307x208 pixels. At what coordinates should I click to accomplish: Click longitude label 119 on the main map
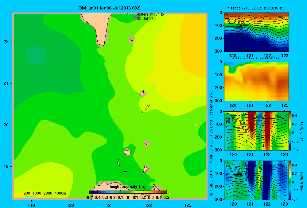click(31, 205)
